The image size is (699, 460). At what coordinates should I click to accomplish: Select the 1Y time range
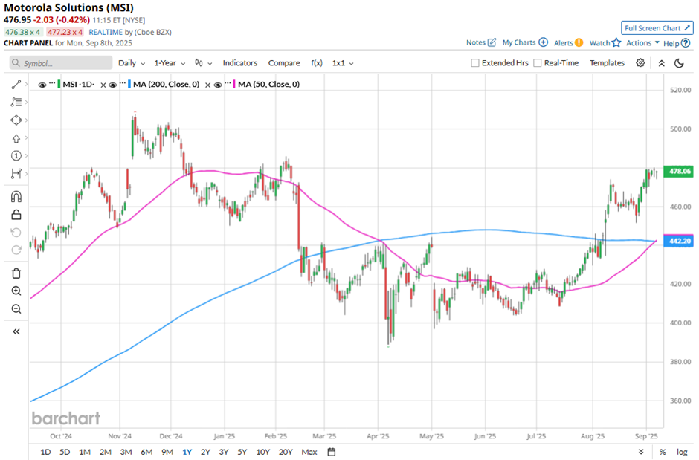[187, 452]
